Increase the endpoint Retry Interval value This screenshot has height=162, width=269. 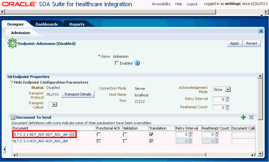(227, 98)
